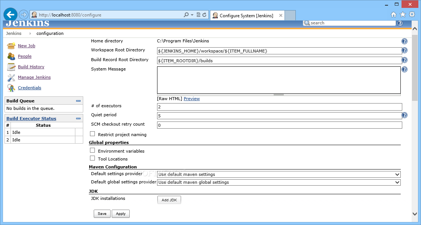Viewport: 421px width, 225px height.
Task: Open browser tools gear menu
Action: 412,15
